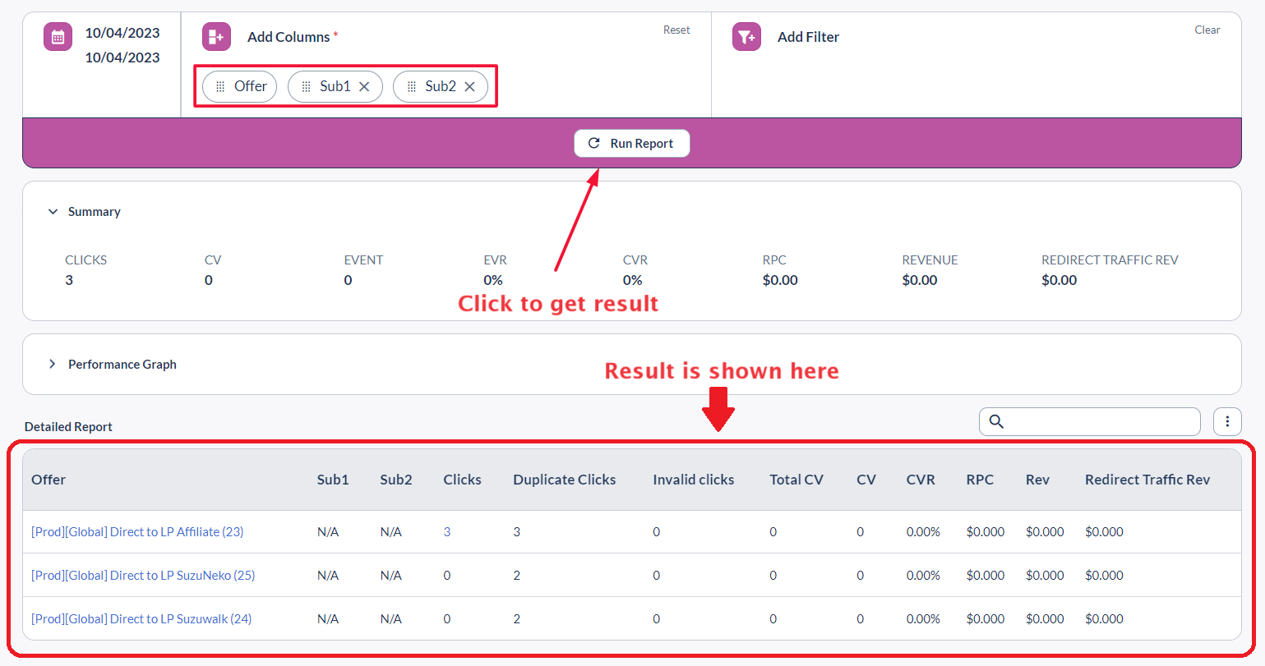Sort by the Clicks column header

tap(462, 480)
